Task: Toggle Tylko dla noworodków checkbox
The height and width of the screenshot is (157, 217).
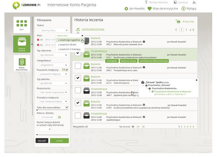Action: coord(67,107)
